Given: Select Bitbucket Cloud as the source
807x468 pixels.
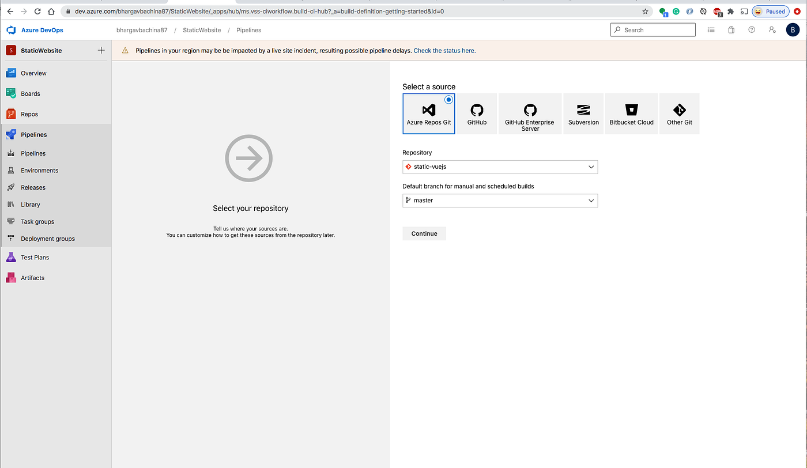Looking at the screenshot, I should (x=631, y=114).
